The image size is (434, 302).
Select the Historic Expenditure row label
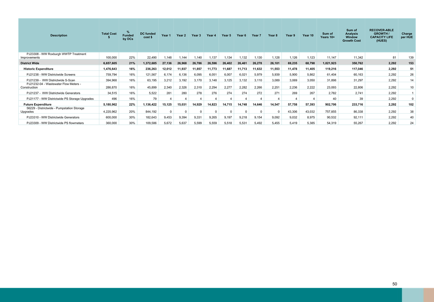38,69
